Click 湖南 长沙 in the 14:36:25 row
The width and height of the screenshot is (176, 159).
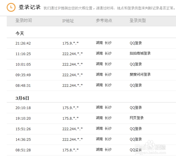(x=104, y=139)
